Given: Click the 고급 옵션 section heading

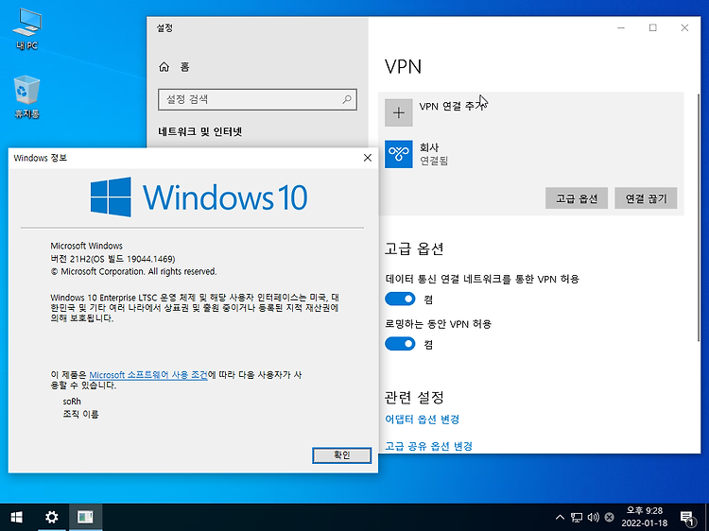Looking at the screenshot, I should [414, 249].
